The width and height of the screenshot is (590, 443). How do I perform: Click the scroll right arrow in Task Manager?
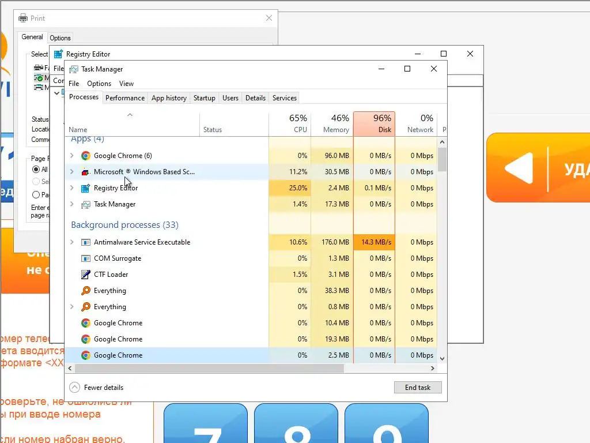coord(433,369)
